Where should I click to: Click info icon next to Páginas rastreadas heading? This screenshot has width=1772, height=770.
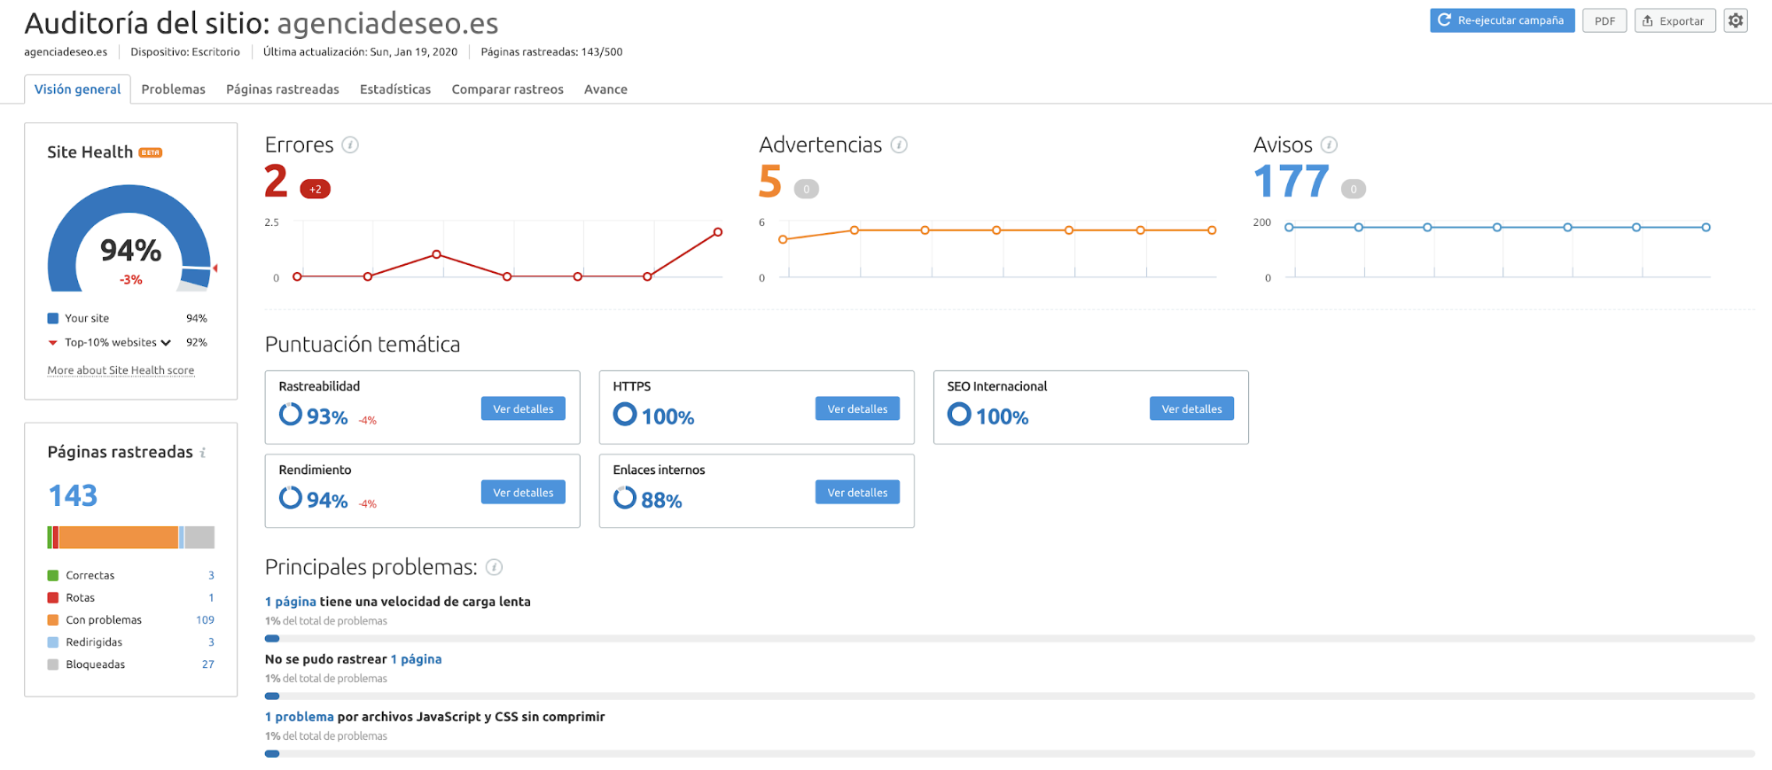click(x=203, y=453)
